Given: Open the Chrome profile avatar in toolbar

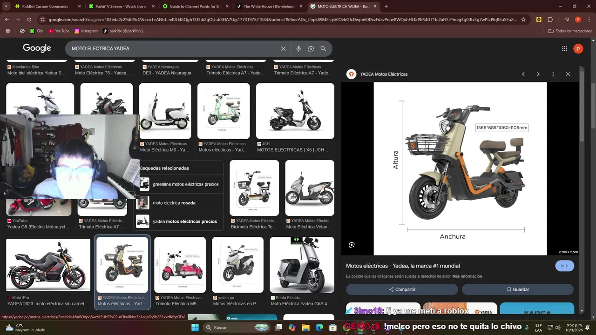Looking at the screenshot, I should (578, 20).
